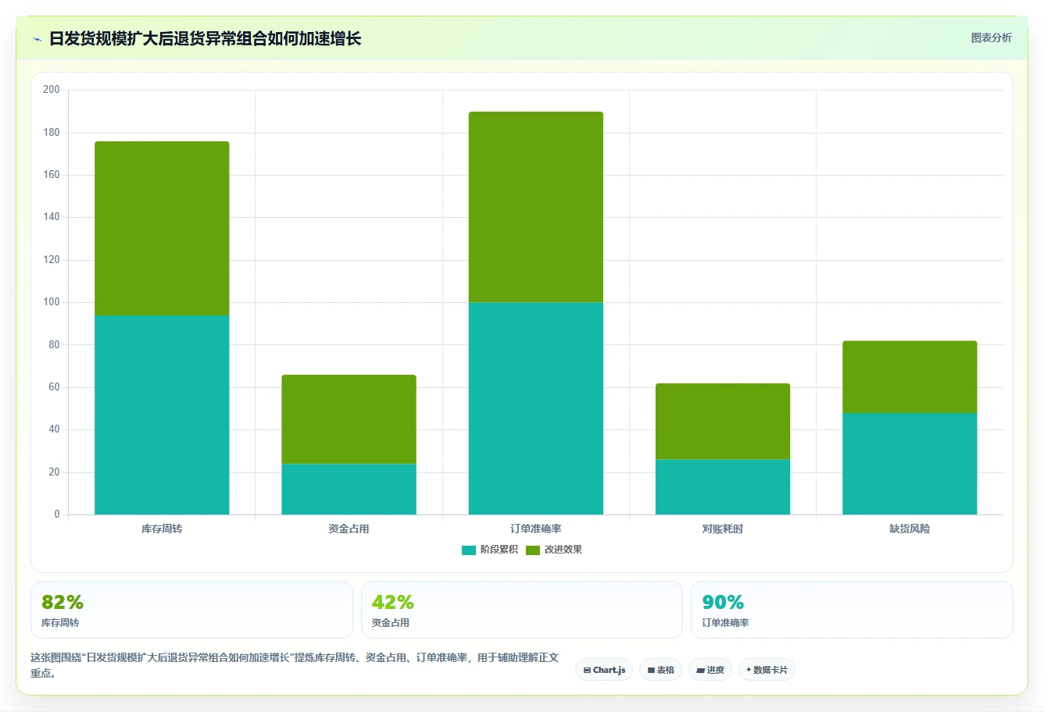Viewport: 1044px width, 712px height.
Task: Select the 数据卡片 tag chip
Action: coord(767,670)
